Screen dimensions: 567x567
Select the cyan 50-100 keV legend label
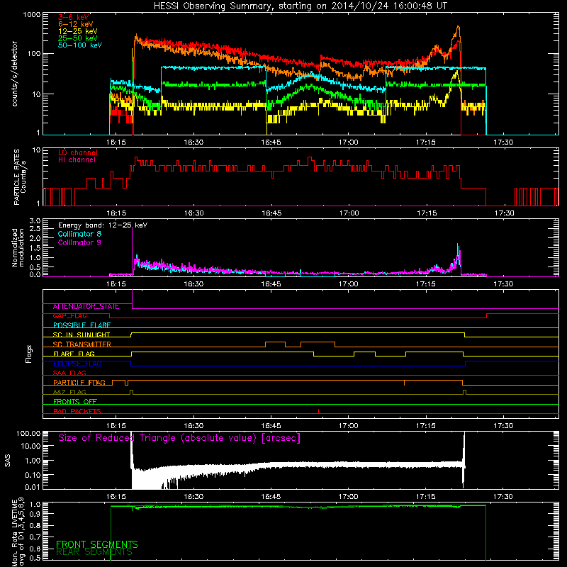[x=80, y=45]
